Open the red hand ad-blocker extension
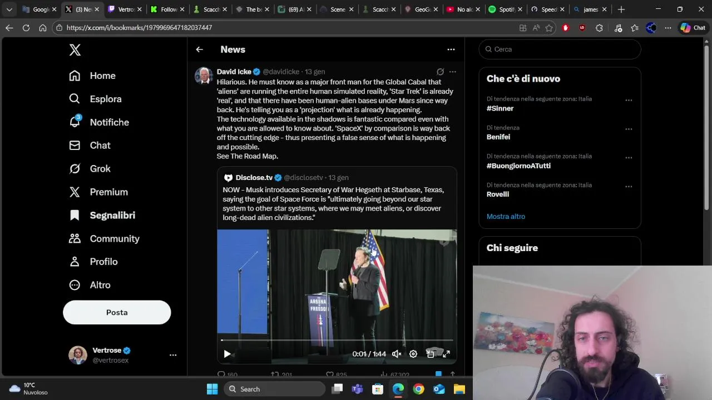 pos(566,28)
